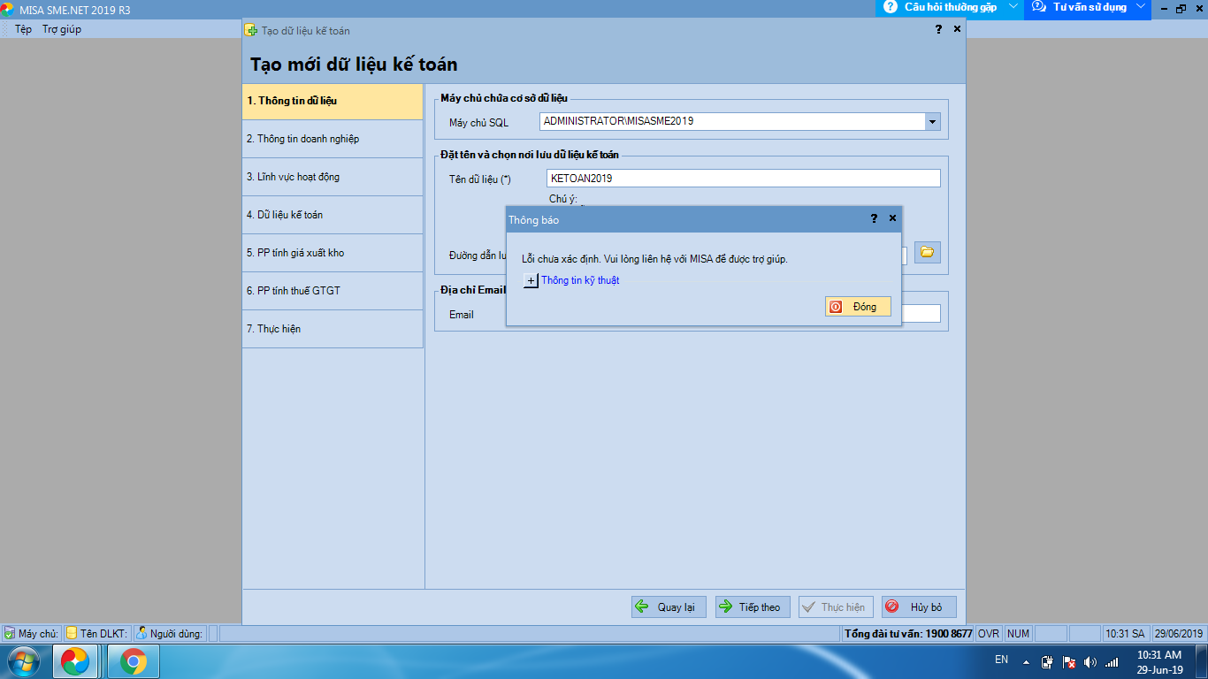1208x679 pixels.
Task: Expand the Tư vấn sử dụng dropdown
Action: [1141, 7]
